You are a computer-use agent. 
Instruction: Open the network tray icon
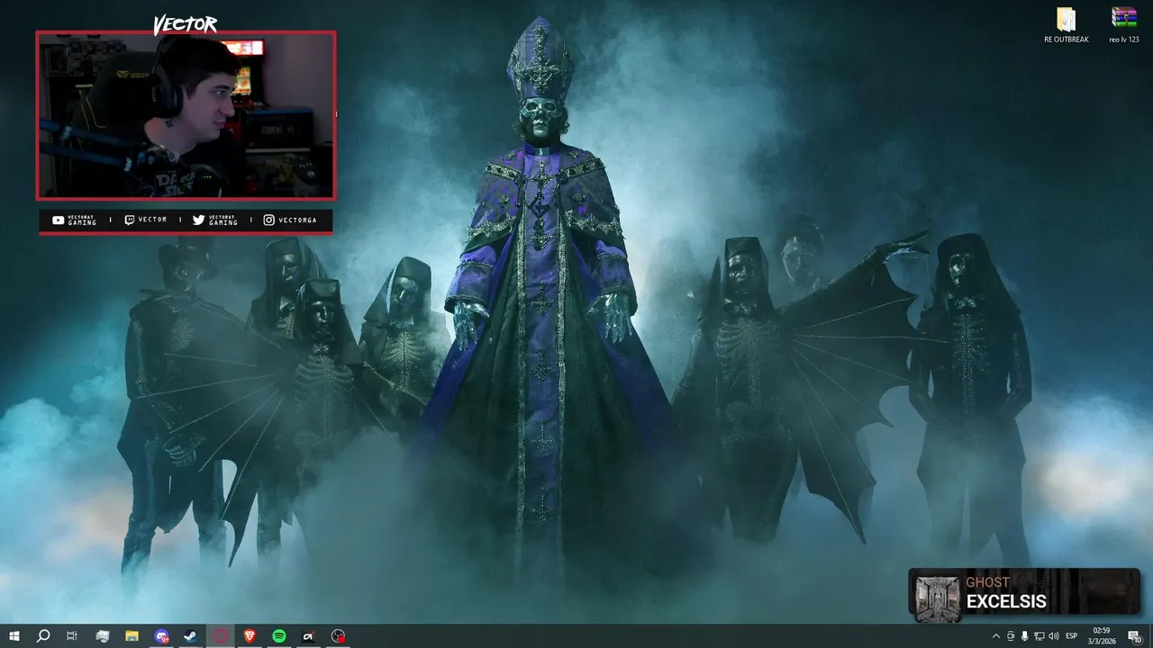click(x=1039, y=636)
